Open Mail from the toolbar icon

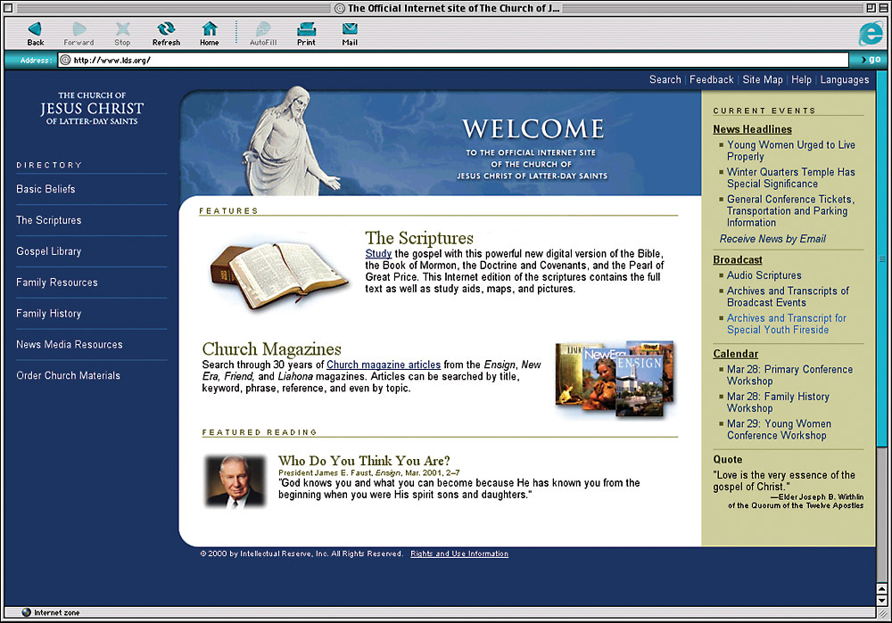pyautogui.click(x=350, y=29)
